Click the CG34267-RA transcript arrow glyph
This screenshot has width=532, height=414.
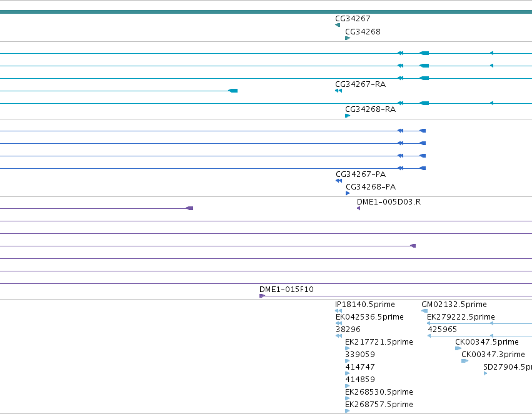click(x=339, y=91)
